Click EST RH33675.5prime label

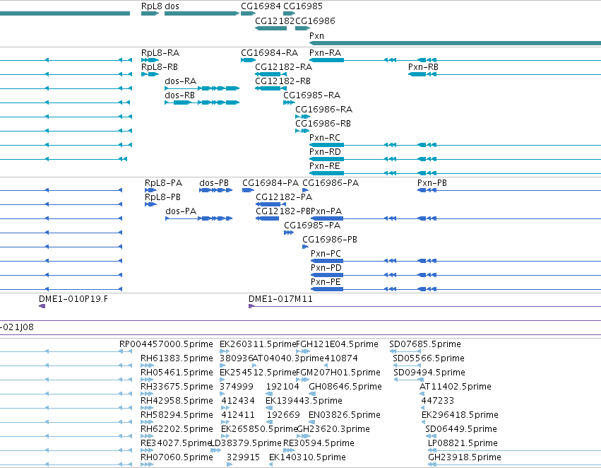point(177,387)
